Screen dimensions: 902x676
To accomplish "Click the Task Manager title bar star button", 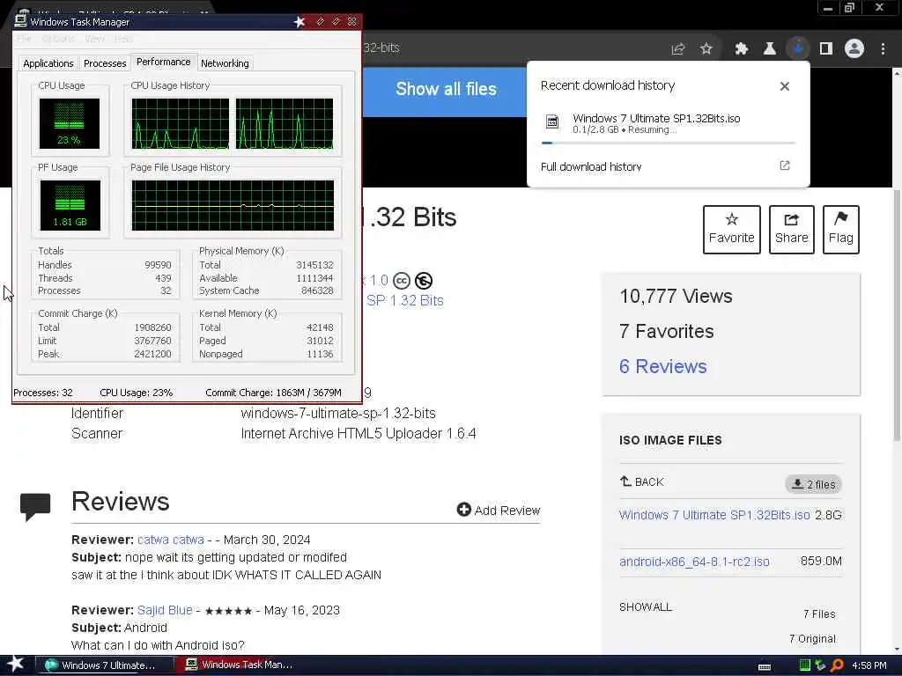I will coord(299,22).
